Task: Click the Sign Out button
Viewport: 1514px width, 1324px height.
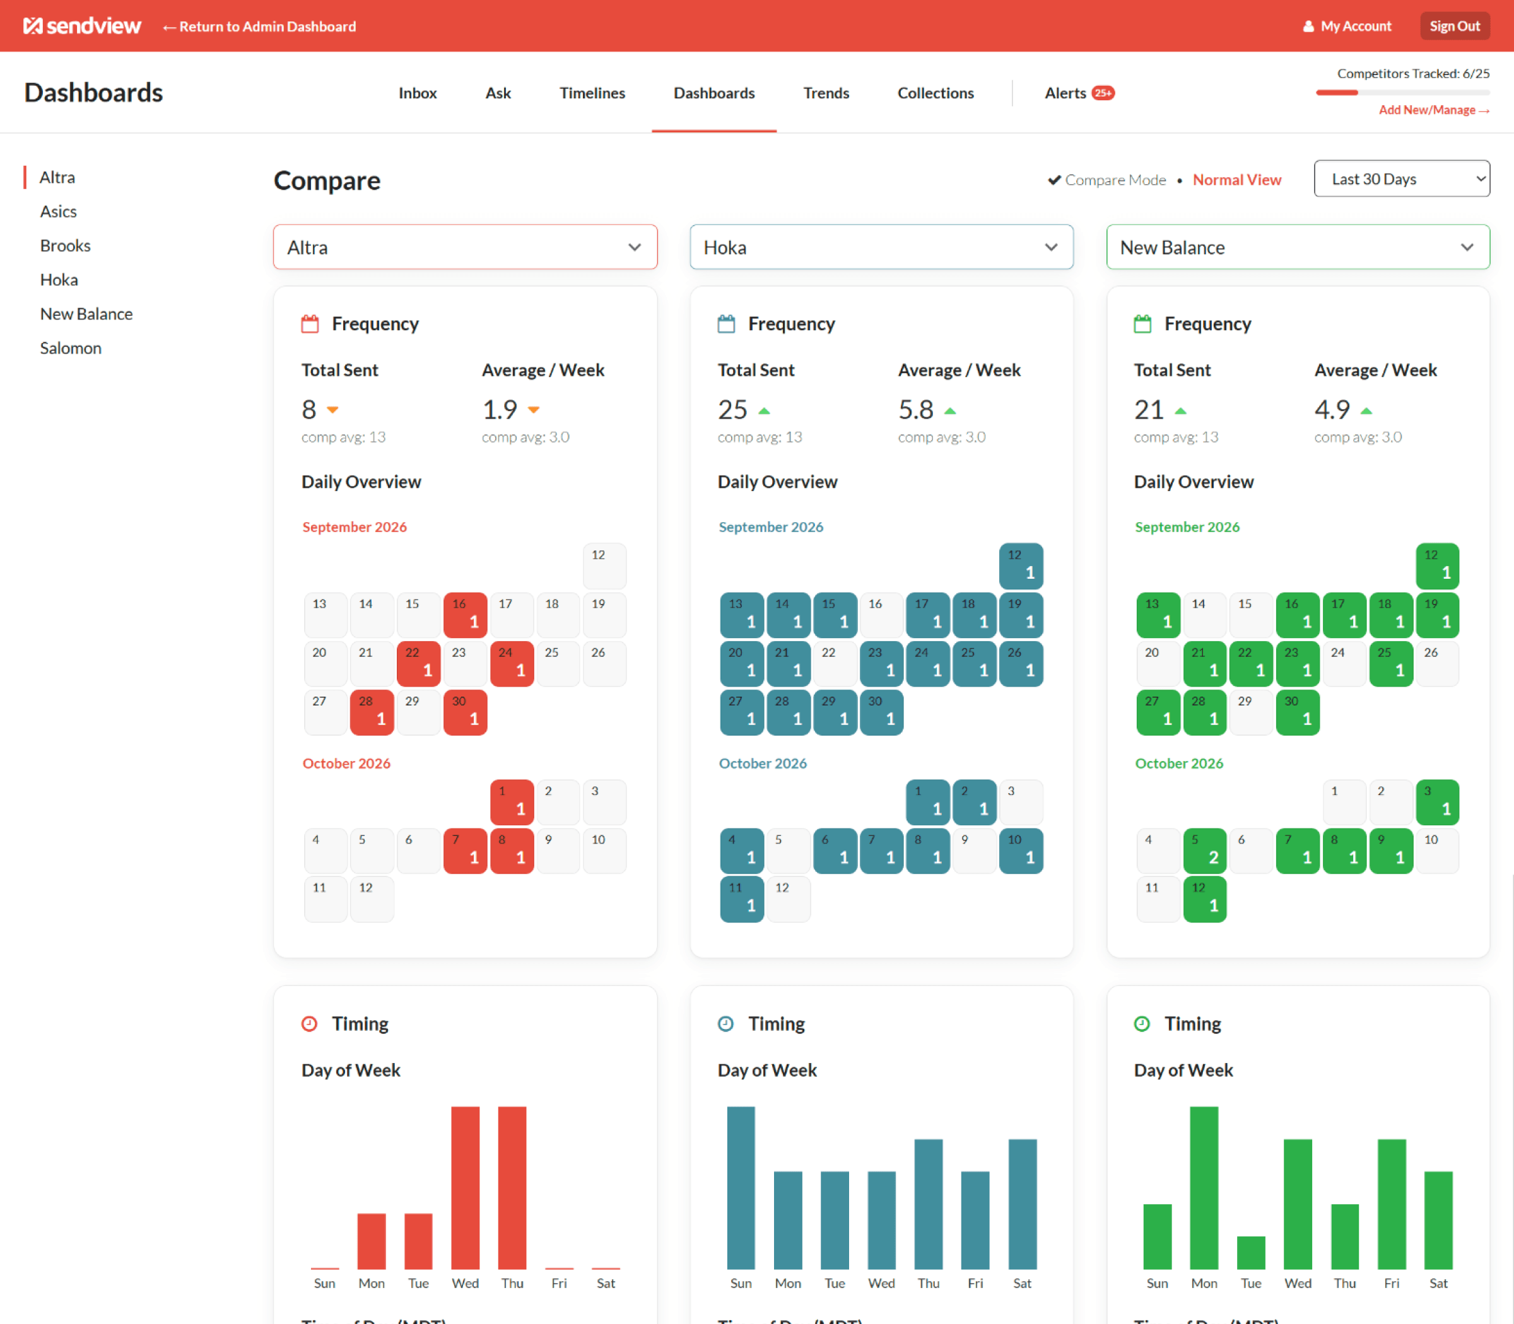Action: point(1454,26)
